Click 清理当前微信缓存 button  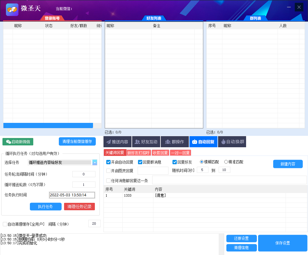[77, 141]
